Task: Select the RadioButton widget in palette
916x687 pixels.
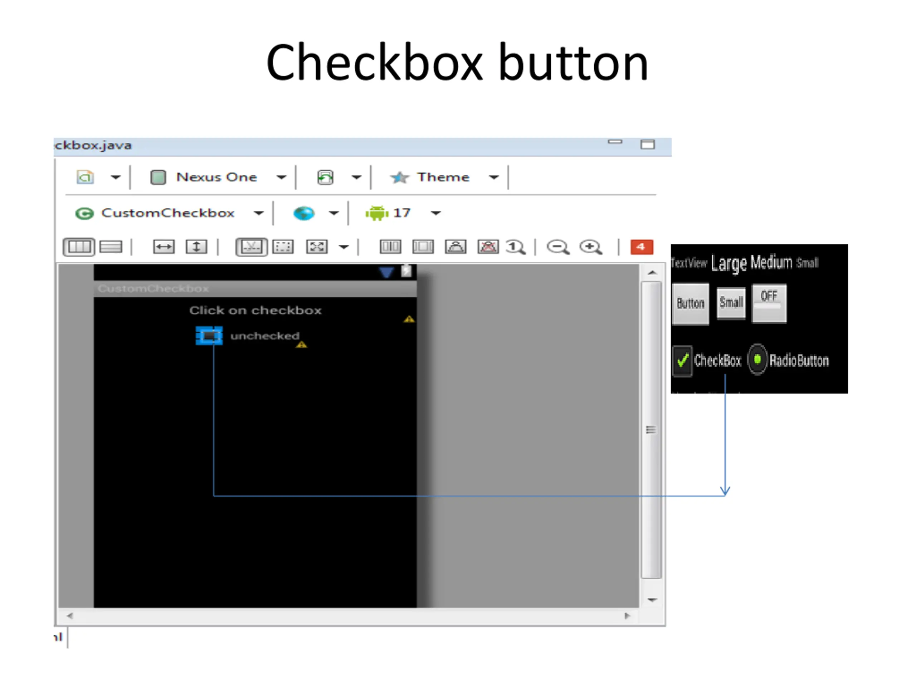Action: (789, 360)
